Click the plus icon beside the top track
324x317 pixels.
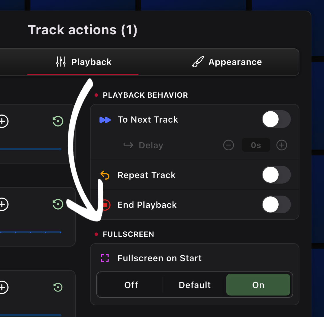point(3,121)
